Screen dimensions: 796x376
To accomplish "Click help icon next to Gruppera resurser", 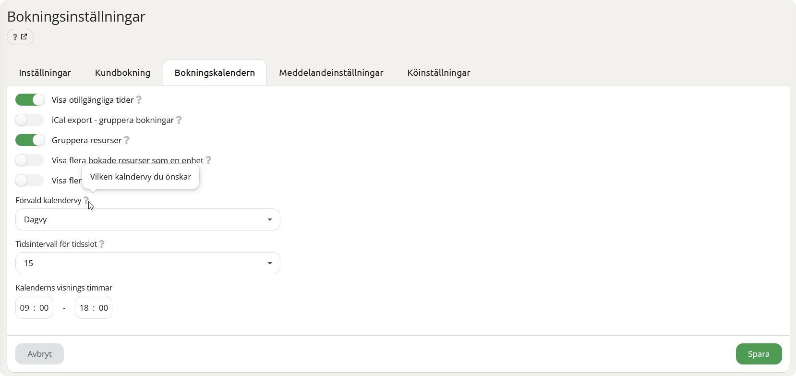I will click(x=127, y=140).
